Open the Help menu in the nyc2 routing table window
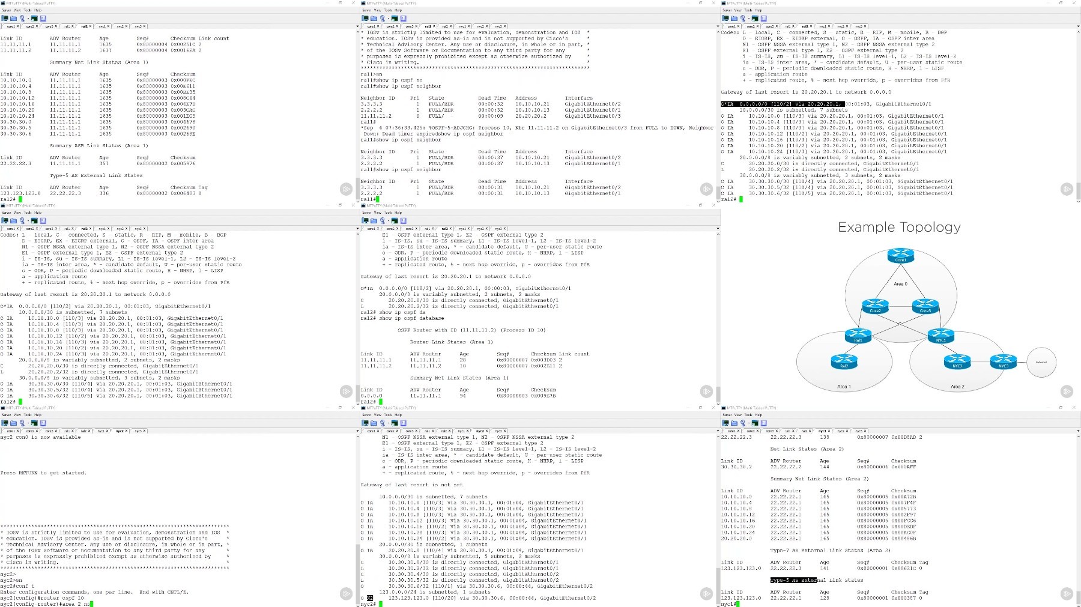 pyautogui.click(x=398, y=415)
